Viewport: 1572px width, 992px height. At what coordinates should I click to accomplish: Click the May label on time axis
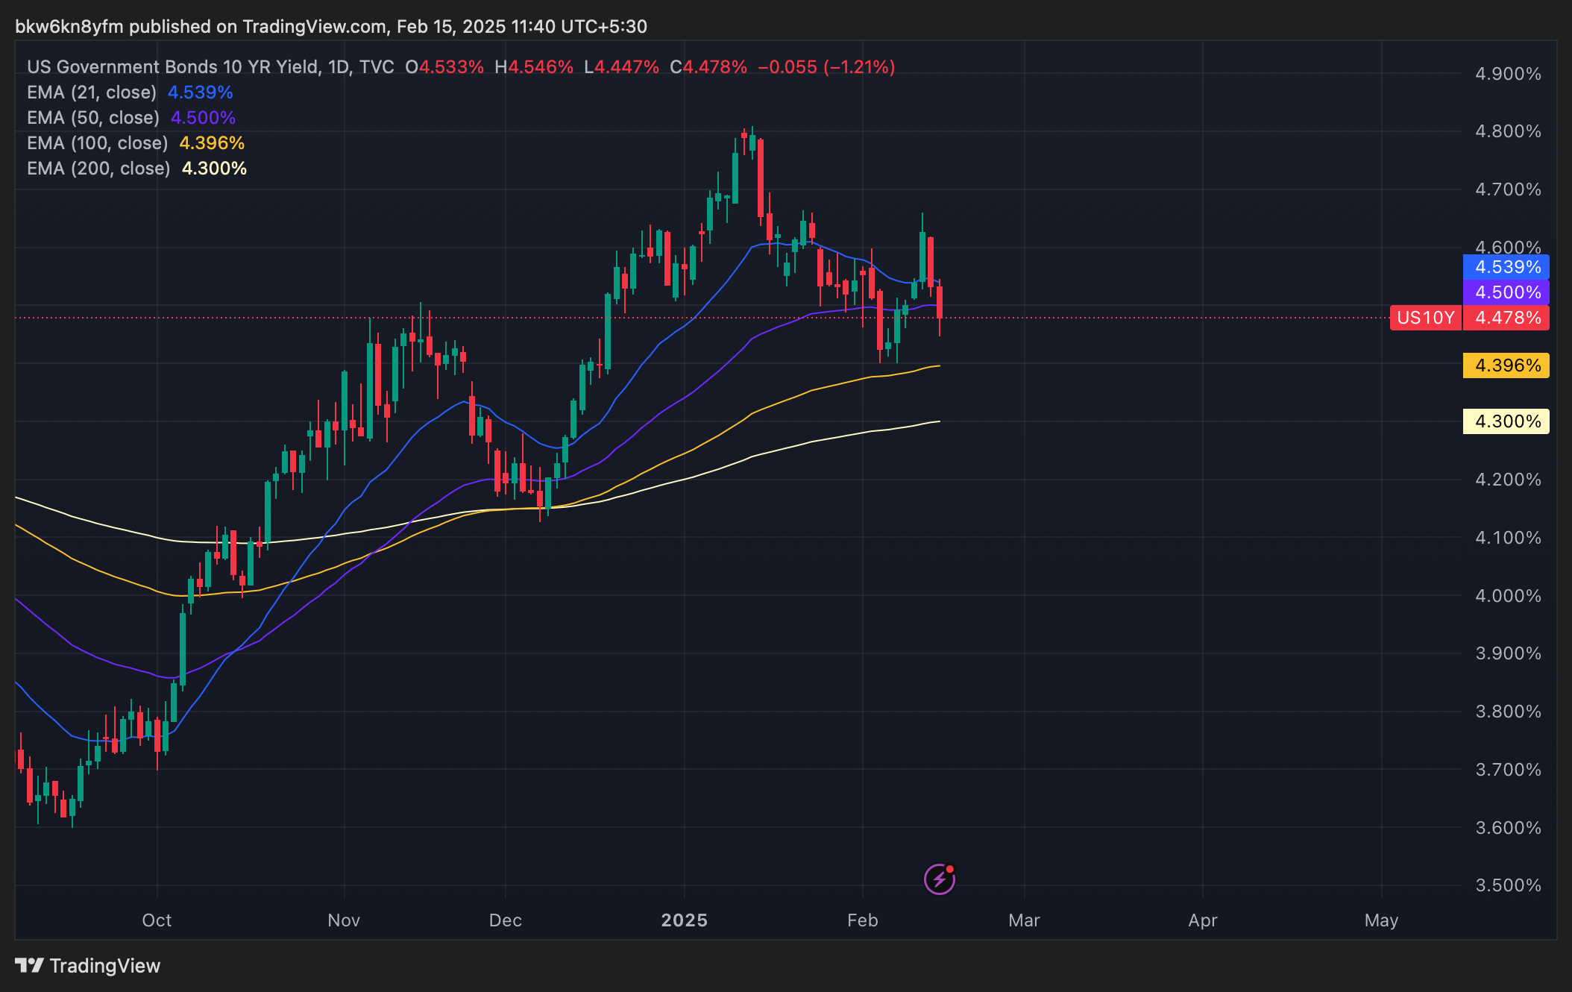[1381, 920]
